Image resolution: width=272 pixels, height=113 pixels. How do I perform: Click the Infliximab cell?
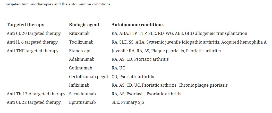coord(79,85)
